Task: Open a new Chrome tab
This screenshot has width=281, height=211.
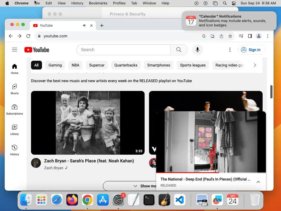Action: coord(102,26)
